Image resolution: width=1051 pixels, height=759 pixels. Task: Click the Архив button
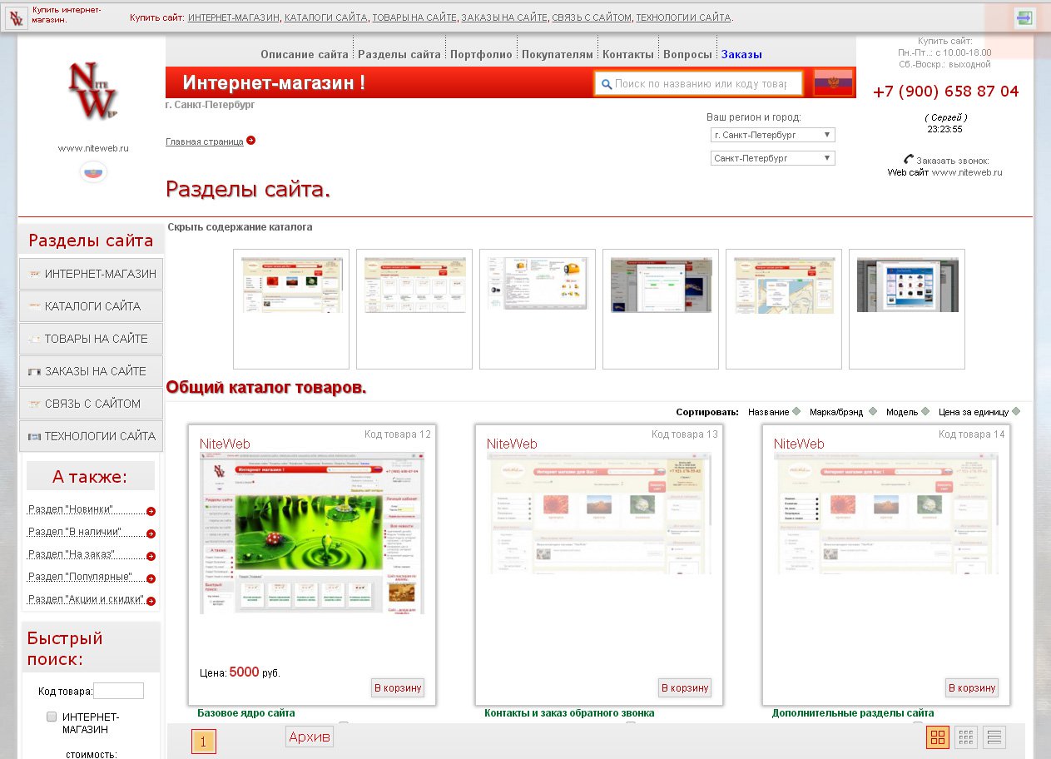(x=310, y=737)
